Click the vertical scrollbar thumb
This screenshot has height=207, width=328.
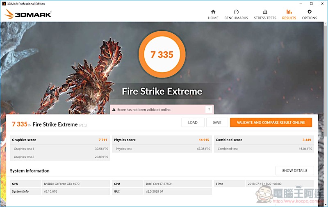[326, 82]
